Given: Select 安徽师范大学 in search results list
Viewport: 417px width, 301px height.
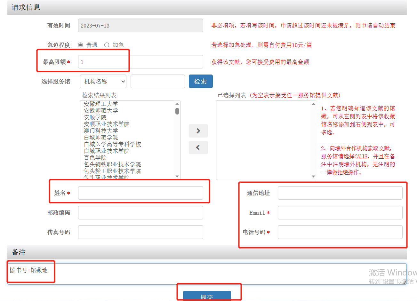Looking at the screenshot, I should [101, 111].
